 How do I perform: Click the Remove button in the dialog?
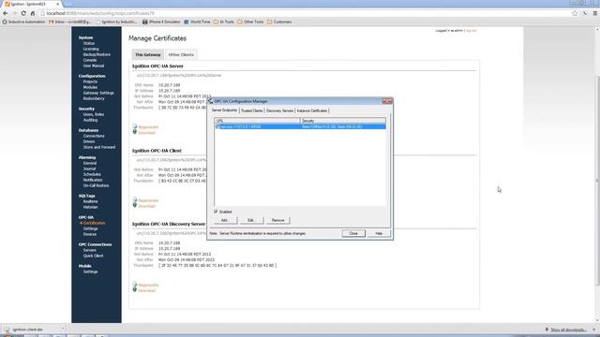[x=277, y=221]
